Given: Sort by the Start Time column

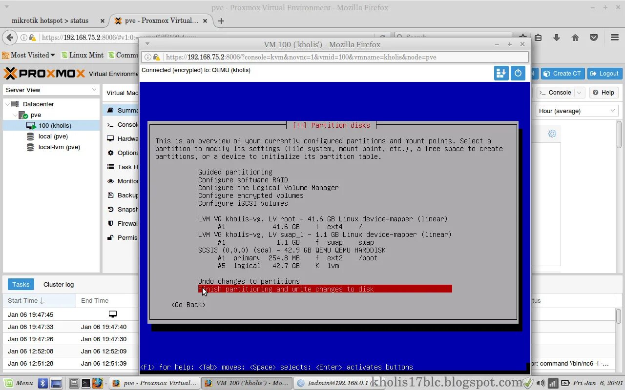Looking at the screenshot, I should tap(39, 301).
